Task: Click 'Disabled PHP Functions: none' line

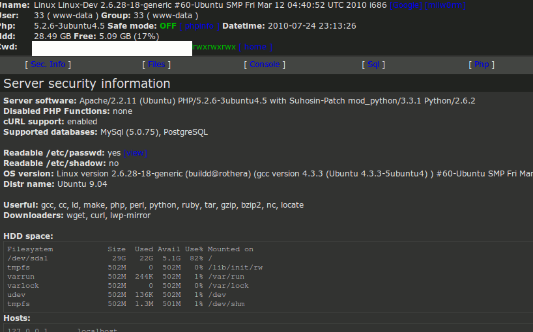Action: click(x=68, y=111)
